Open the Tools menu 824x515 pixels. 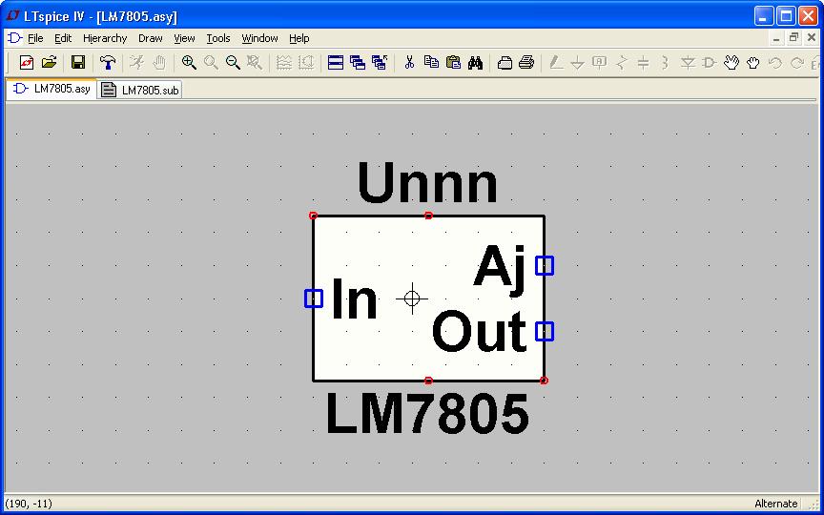[x=218, y=38]
